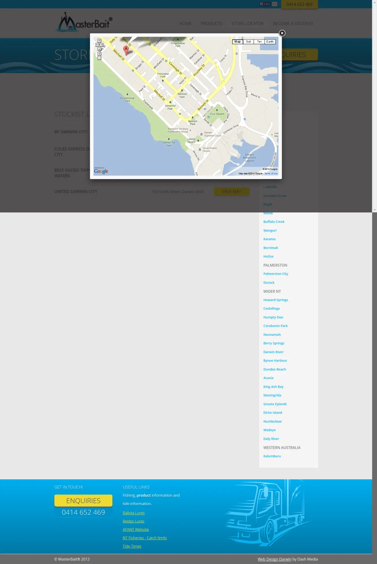
Task: Zoom out of the map with minus icon
Action: pos(99,58)
